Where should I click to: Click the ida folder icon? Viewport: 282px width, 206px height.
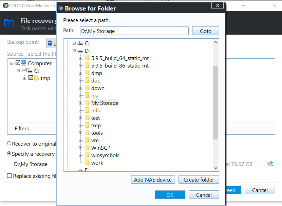pos(87,95)
